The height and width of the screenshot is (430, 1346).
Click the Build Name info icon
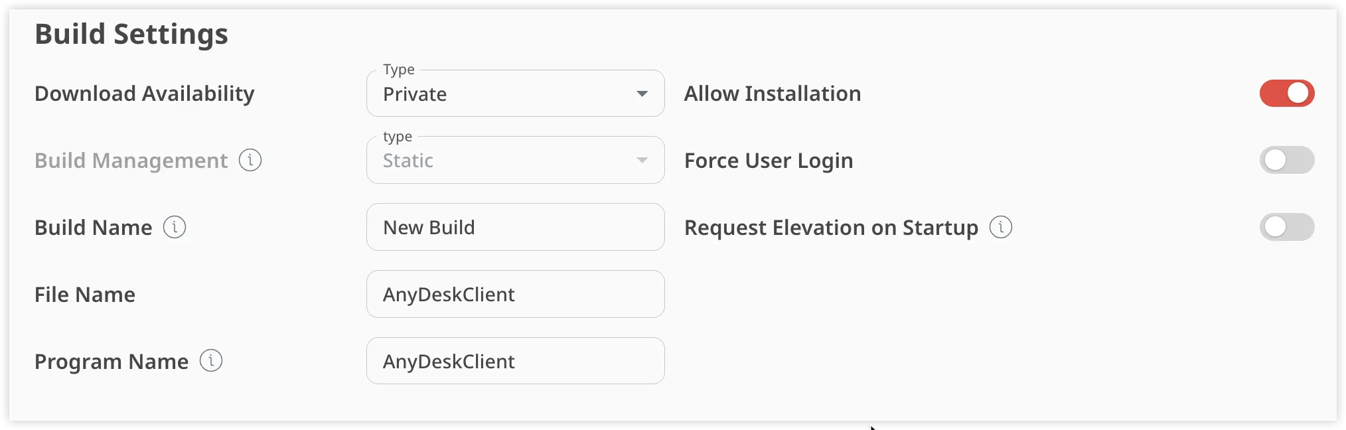(x=174, y=227)
